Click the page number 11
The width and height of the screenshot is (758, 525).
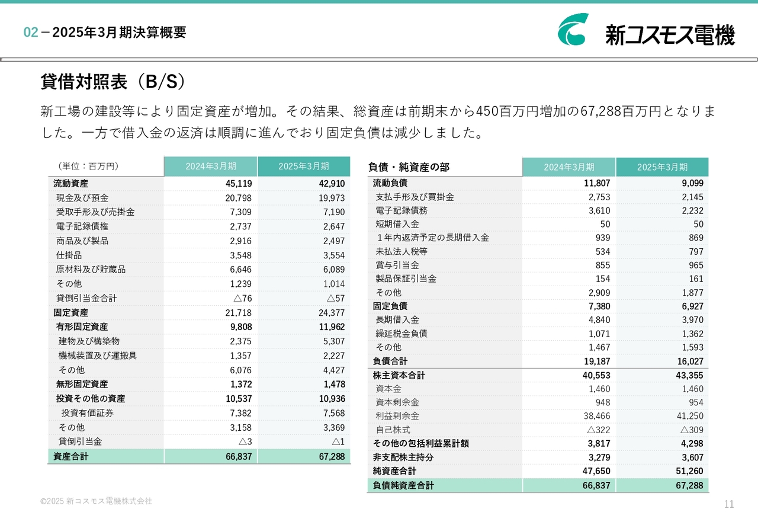coord(729,504)
